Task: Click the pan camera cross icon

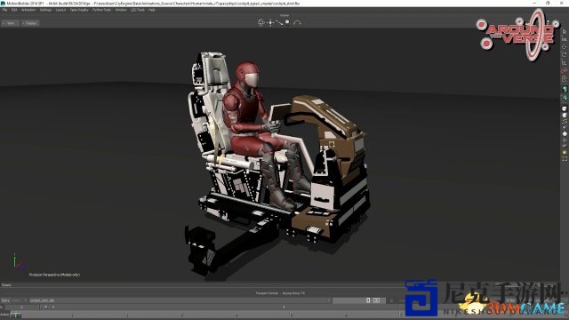Action: point(270,22)
